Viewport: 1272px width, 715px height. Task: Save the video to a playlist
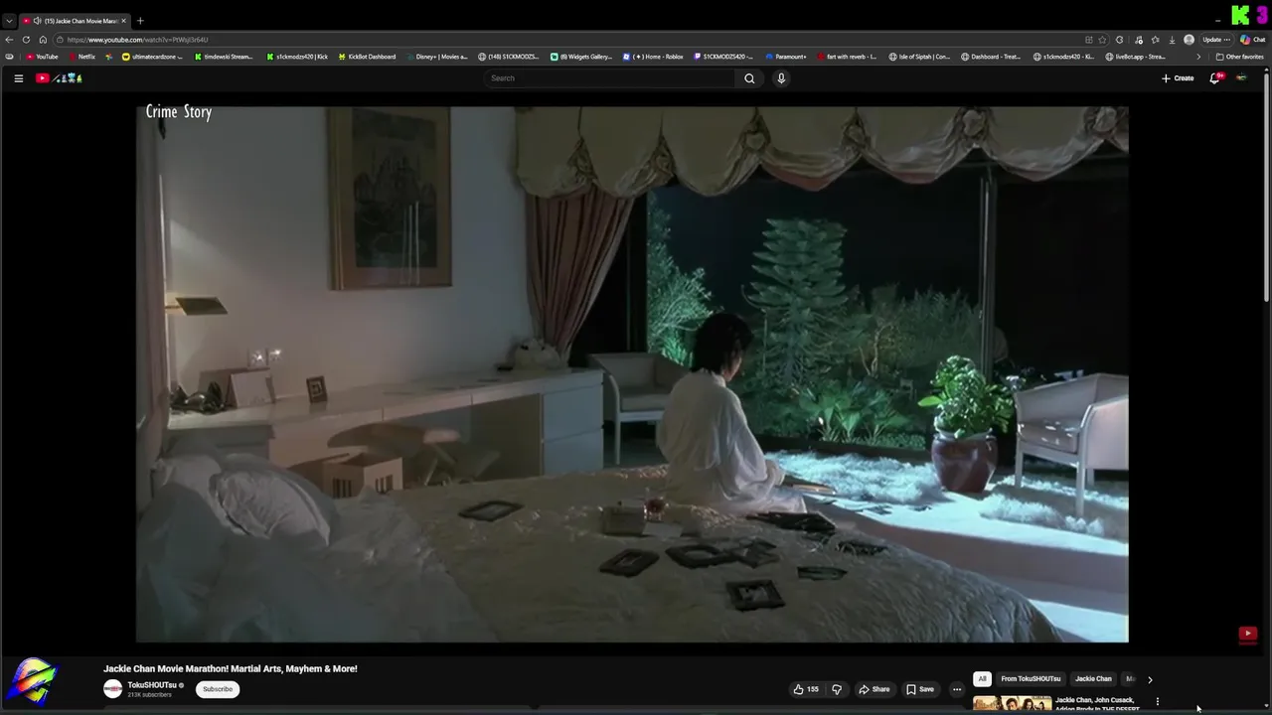[920, 689]
